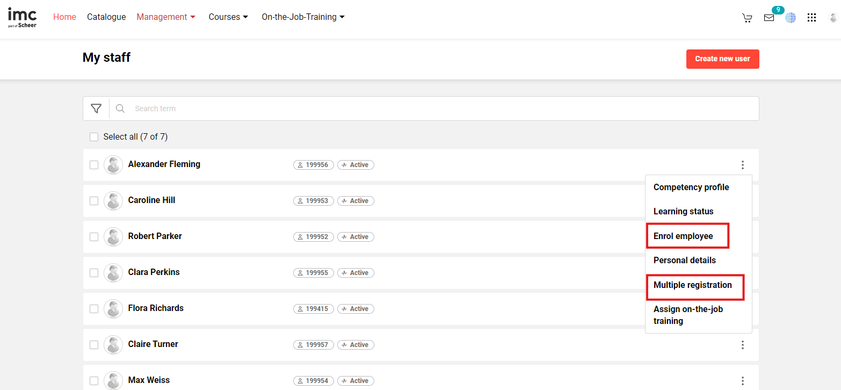Select Multiple registration menu entry

(693, 285)
